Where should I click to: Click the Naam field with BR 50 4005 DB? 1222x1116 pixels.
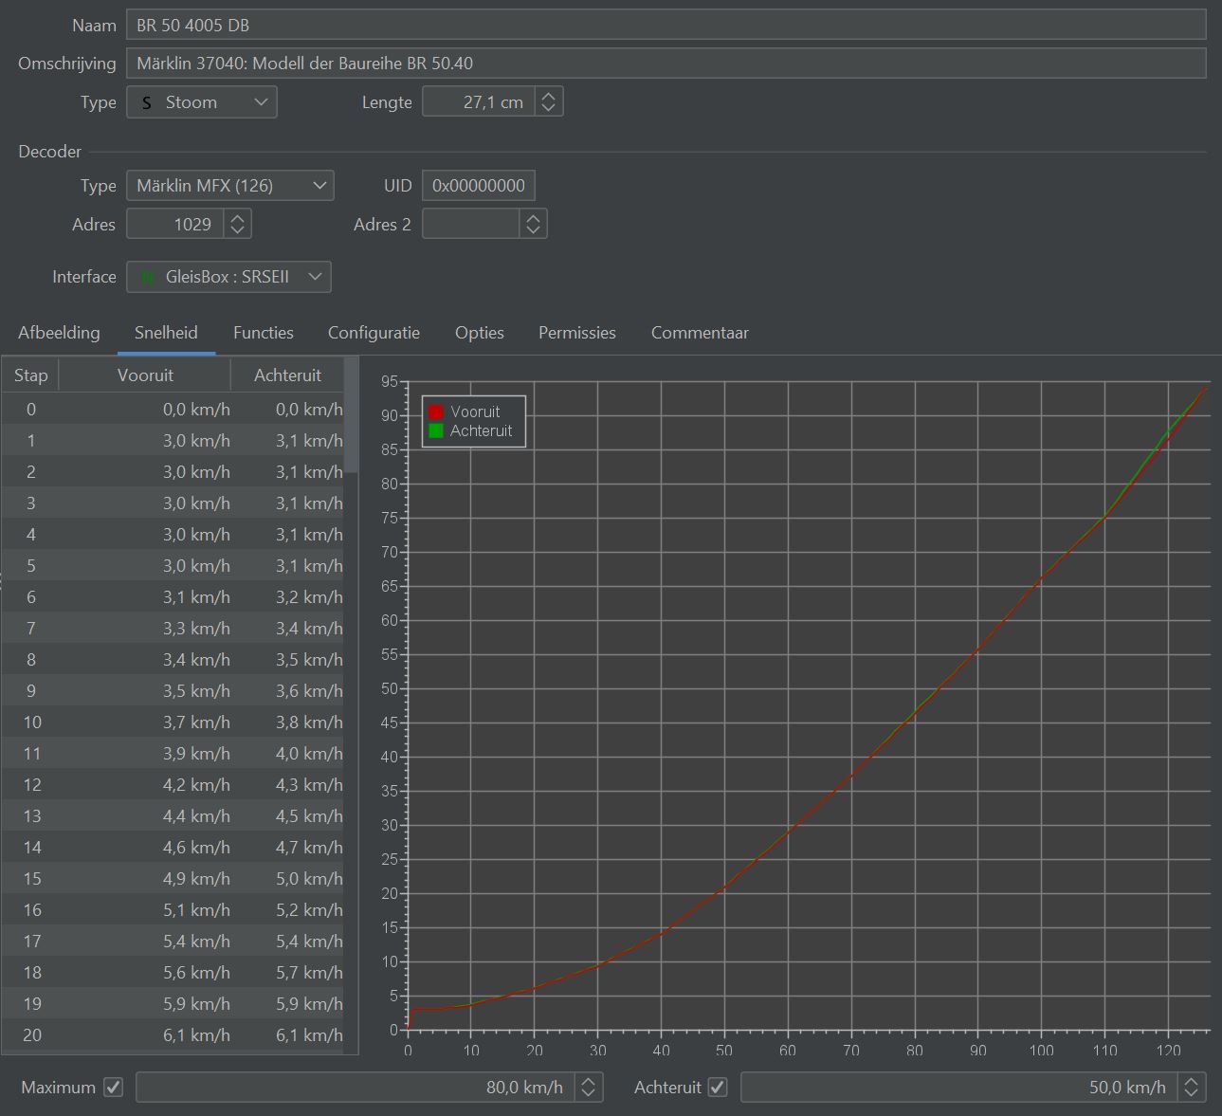666,25
